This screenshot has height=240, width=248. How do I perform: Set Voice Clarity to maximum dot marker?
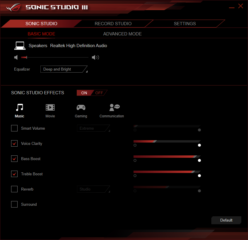click(199, 145)
